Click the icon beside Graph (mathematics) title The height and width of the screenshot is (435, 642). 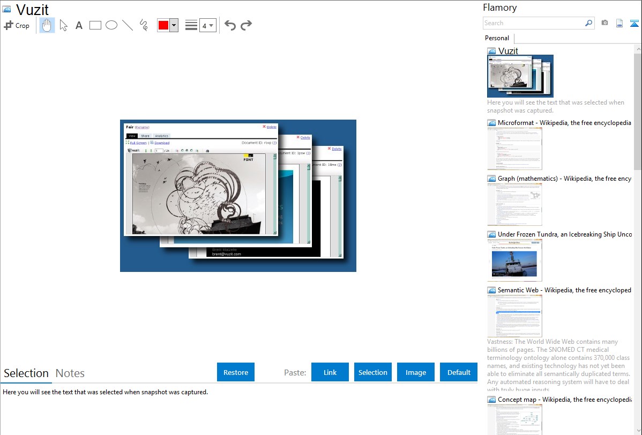(x=492, y=179)
